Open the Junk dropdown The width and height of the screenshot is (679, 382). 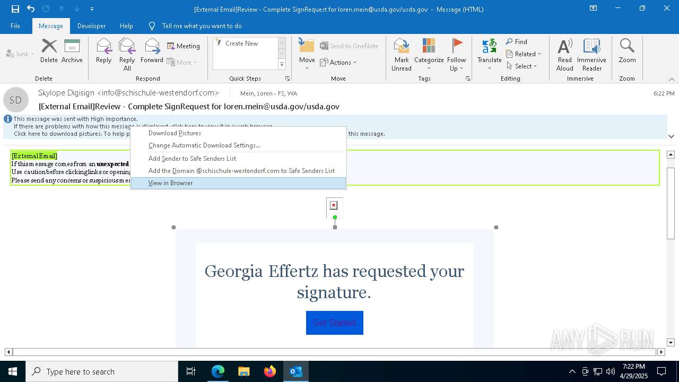point(20,54)
